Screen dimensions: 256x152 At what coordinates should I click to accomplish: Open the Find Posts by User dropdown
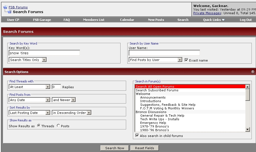tap(156, 60)
